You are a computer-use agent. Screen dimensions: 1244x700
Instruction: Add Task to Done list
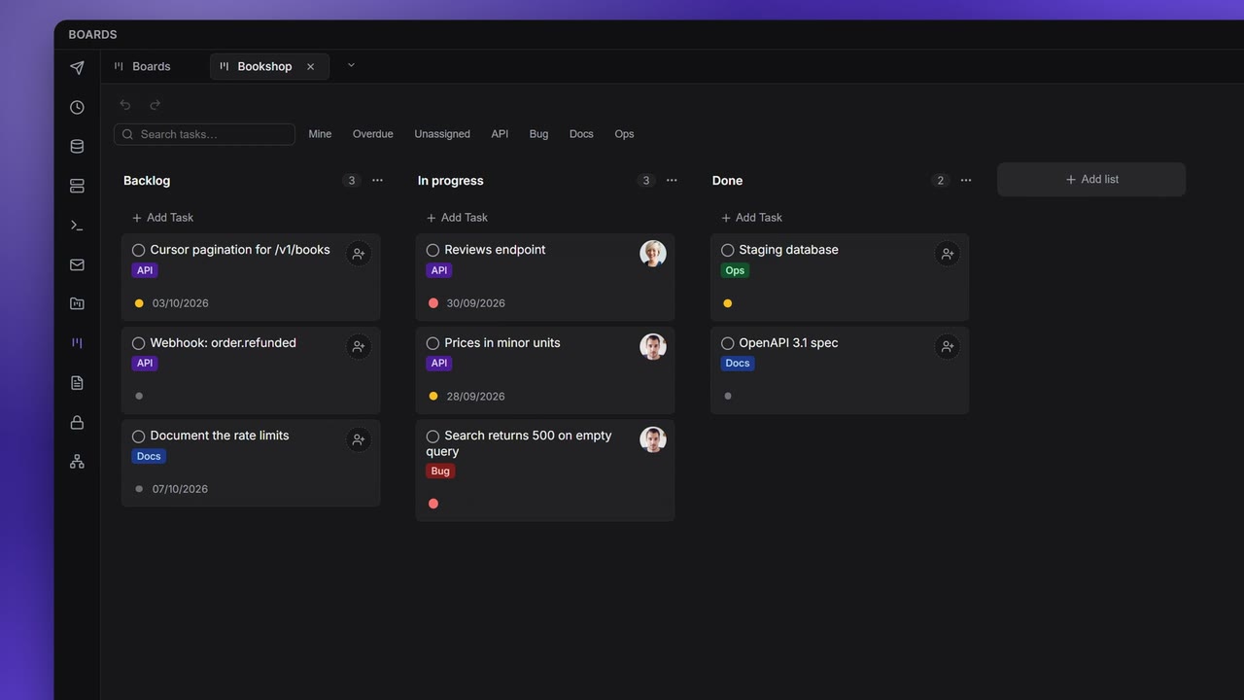[751, 218]
